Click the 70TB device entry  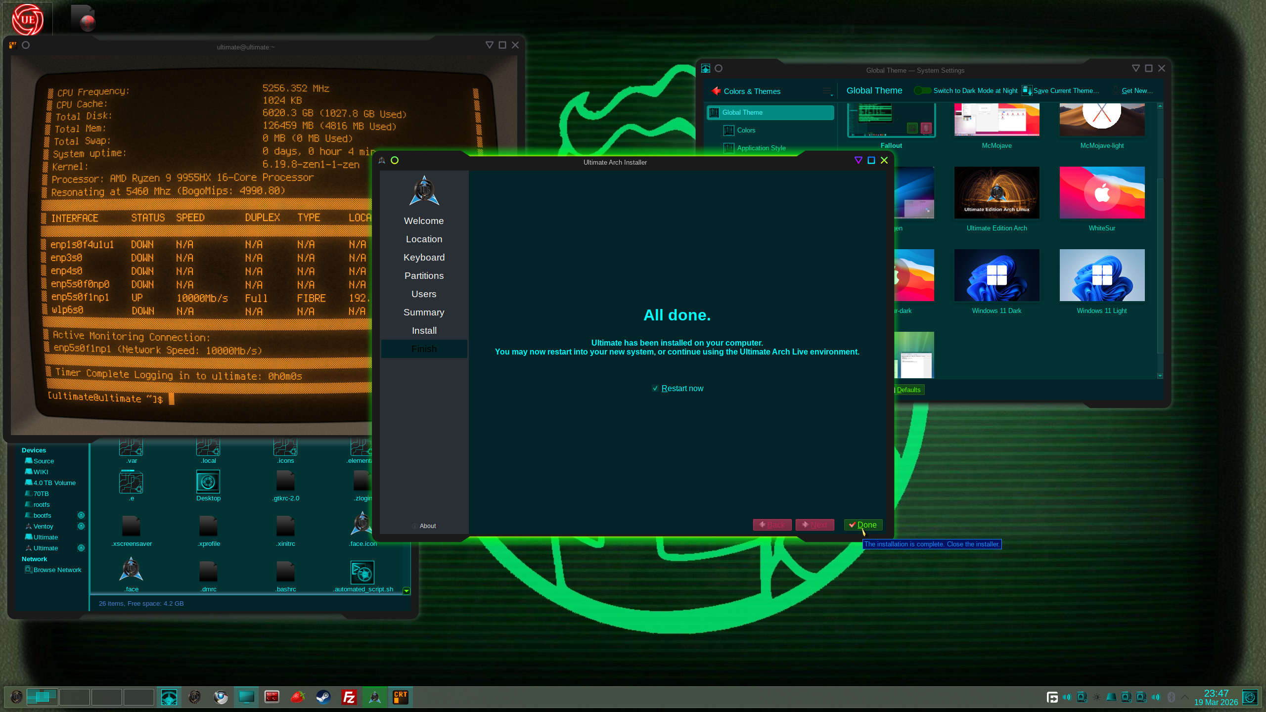pos(37,493)
